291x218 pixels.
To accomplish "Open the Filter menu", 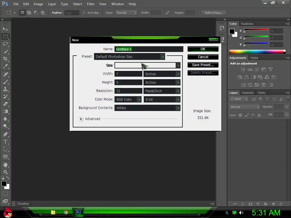I will pos(91,4).
